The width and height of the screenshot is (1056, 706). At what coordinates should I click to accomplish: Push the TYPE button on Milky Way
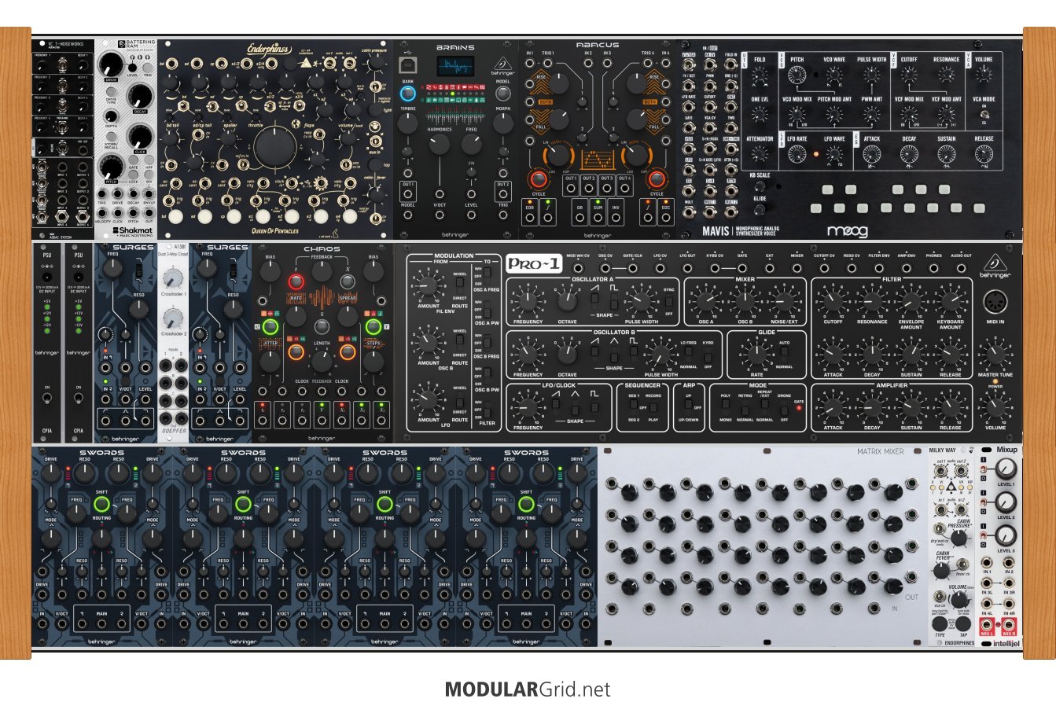tap(940, 623)
